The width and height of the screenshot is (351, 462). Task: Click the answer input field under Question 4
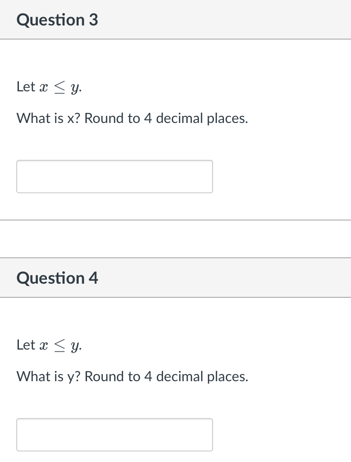click(114, 434)
